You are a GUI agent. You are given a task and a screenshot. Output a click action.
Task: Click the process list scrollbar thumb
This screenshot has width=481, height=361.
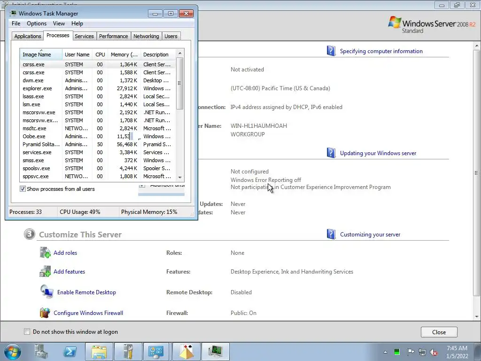coord(180,83)
